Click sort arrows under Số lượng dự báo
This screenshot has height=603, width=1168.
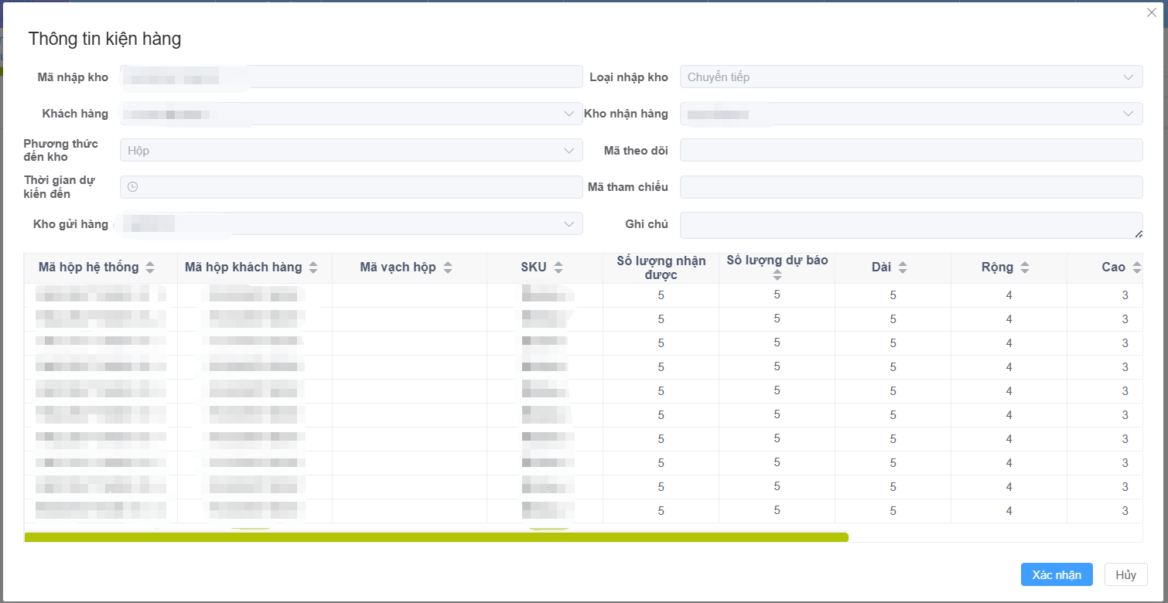pos(777,274)
